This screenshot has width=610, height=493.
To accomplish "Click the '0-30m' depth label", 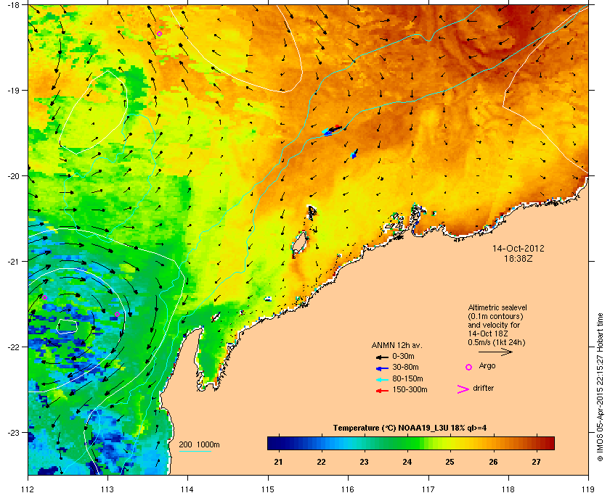I will click(404, 356).
